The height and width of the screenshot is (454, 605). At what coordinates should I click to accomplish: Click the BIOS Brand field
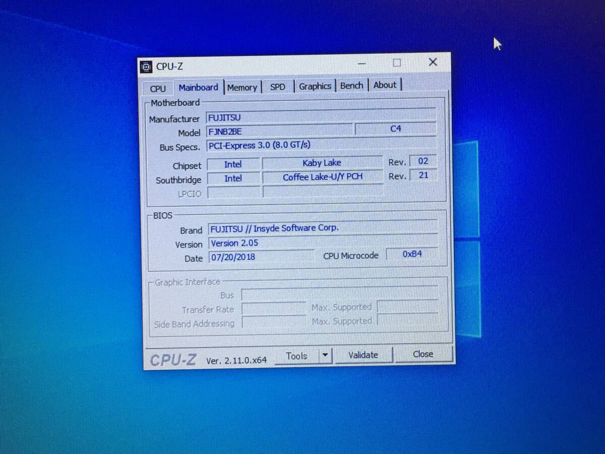(x=323, y=228)
